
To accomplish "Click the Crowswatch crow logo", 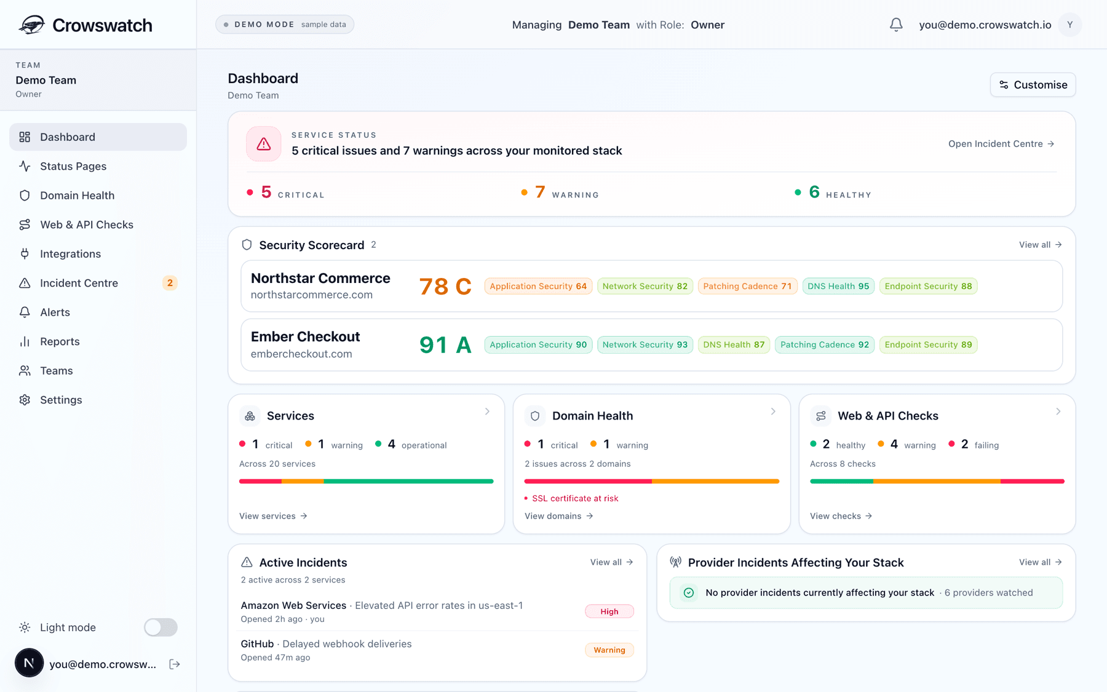I will (x=32, y=25).
